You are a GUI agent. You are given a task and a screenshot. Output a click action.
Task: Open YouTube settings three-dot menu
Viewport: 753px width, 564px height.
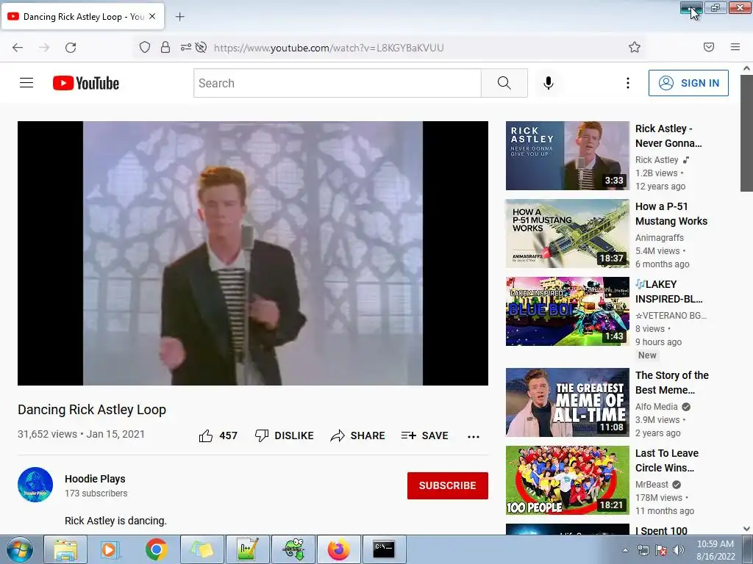628,83
